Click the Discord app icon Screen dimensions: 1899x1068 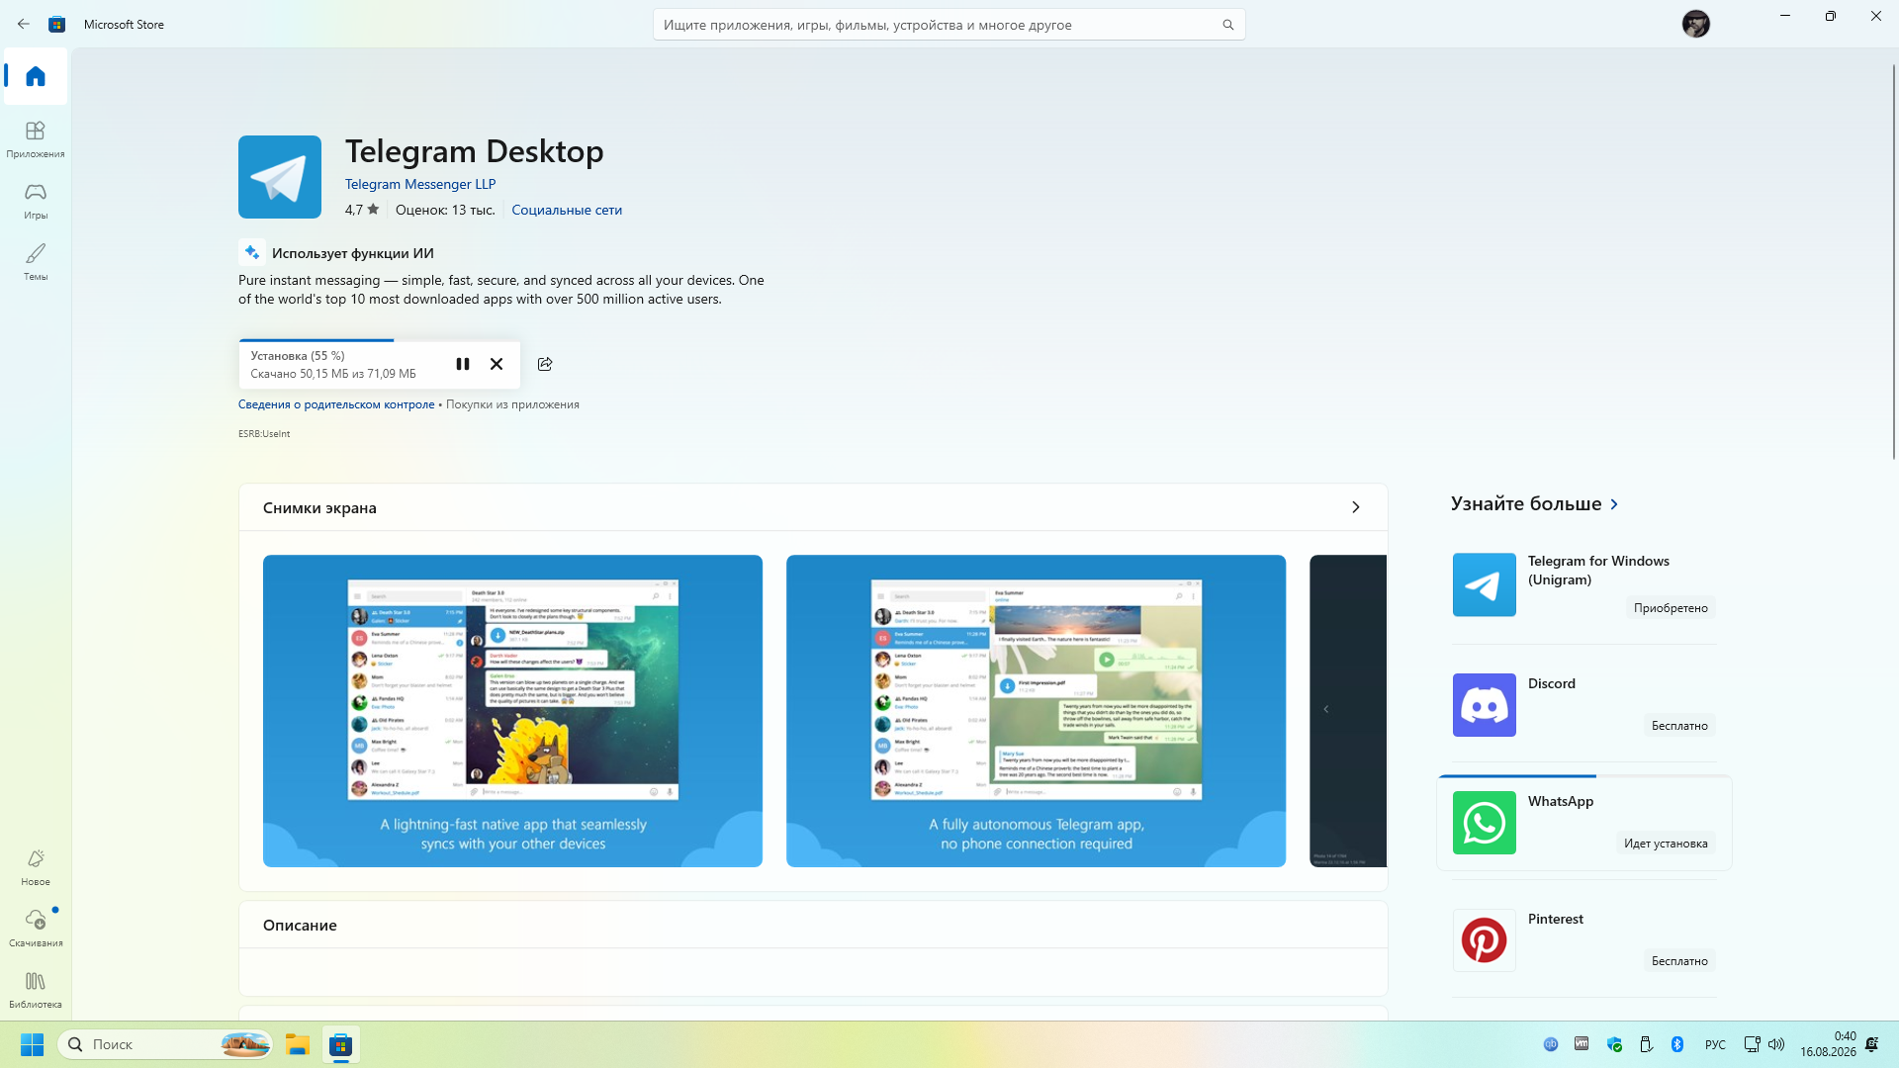point(1484,705)
